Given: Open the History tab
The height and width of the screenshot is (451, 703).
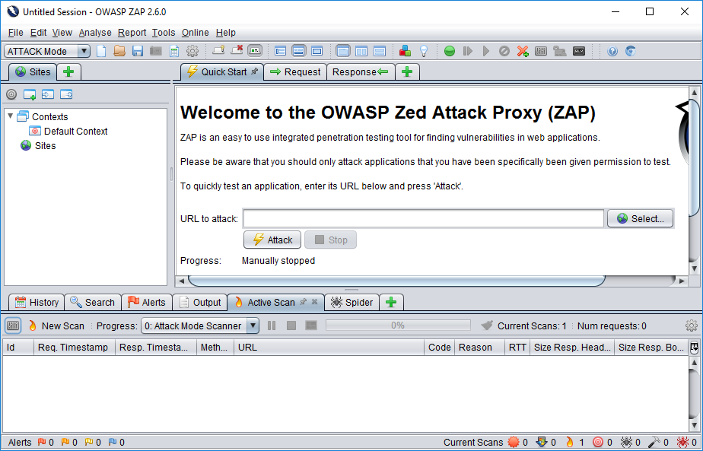Looking at the screenshot, I should coord(37,302).
